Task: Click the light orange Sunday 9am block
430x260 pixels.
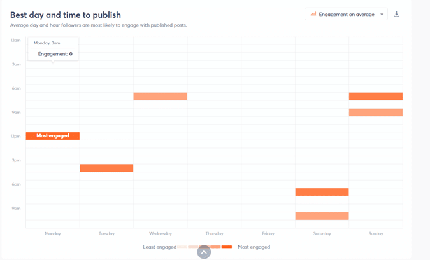Action: (376, 113)
